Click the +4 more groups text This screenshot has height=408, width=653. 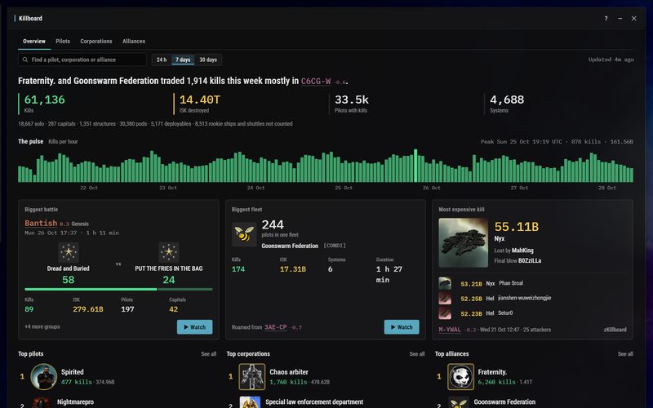[42, 327]
